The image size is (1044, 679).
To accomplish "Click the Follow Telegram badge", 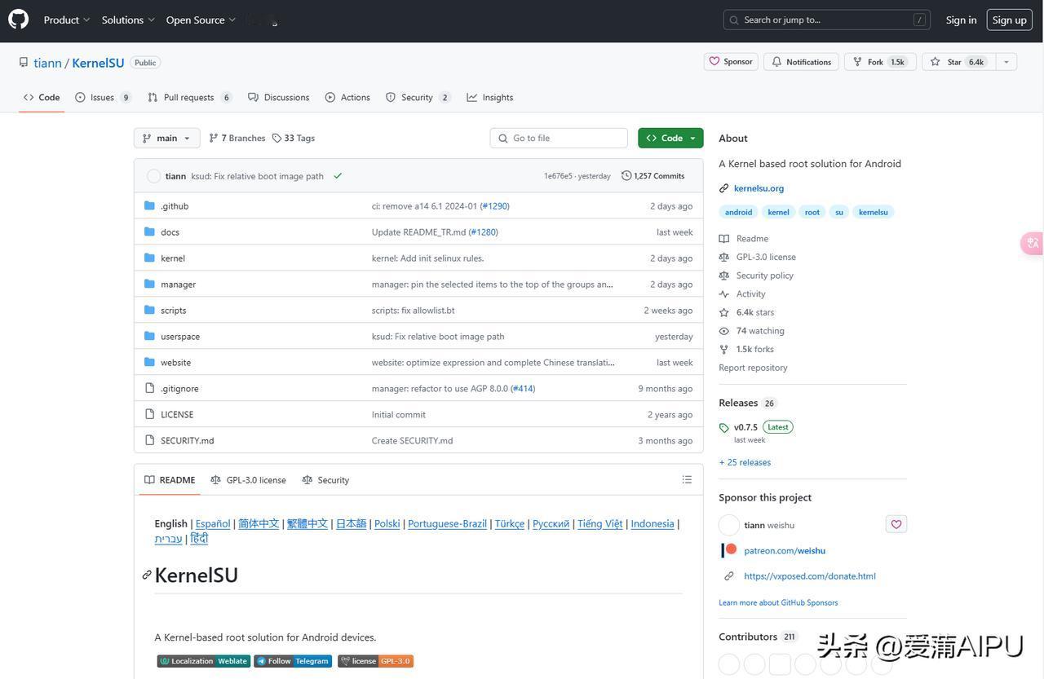I will [293, 661].
